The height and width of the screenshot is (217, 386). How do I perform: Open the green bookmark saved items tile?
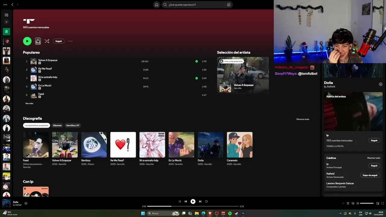click(x=6, y=31)
